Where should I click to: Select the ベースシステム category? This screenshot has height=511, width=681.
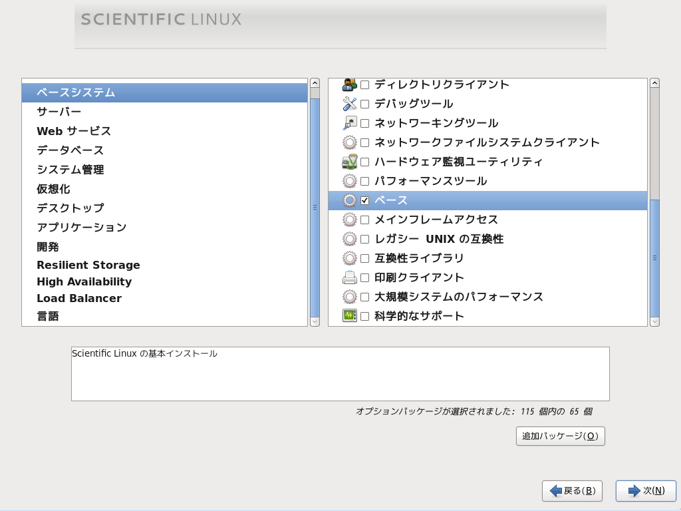pyautogui.click(x=165, y=92)
